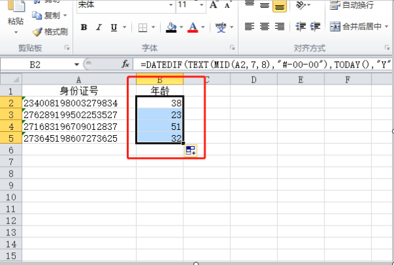Click Merge and Center (合并后居中)
The width and height of the screenshot is (394, 265).
tap(355, 26)
